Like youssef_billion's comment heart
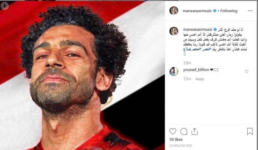 point(247,72)
